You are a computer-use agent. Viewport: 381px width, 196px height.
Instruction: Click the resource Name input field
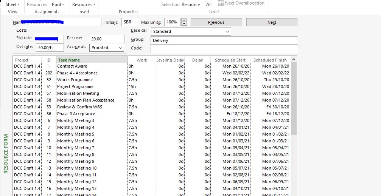tap(65, 22)
